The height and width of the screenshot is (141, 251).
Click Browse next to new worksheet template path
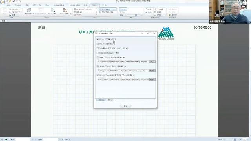point(153,80)
